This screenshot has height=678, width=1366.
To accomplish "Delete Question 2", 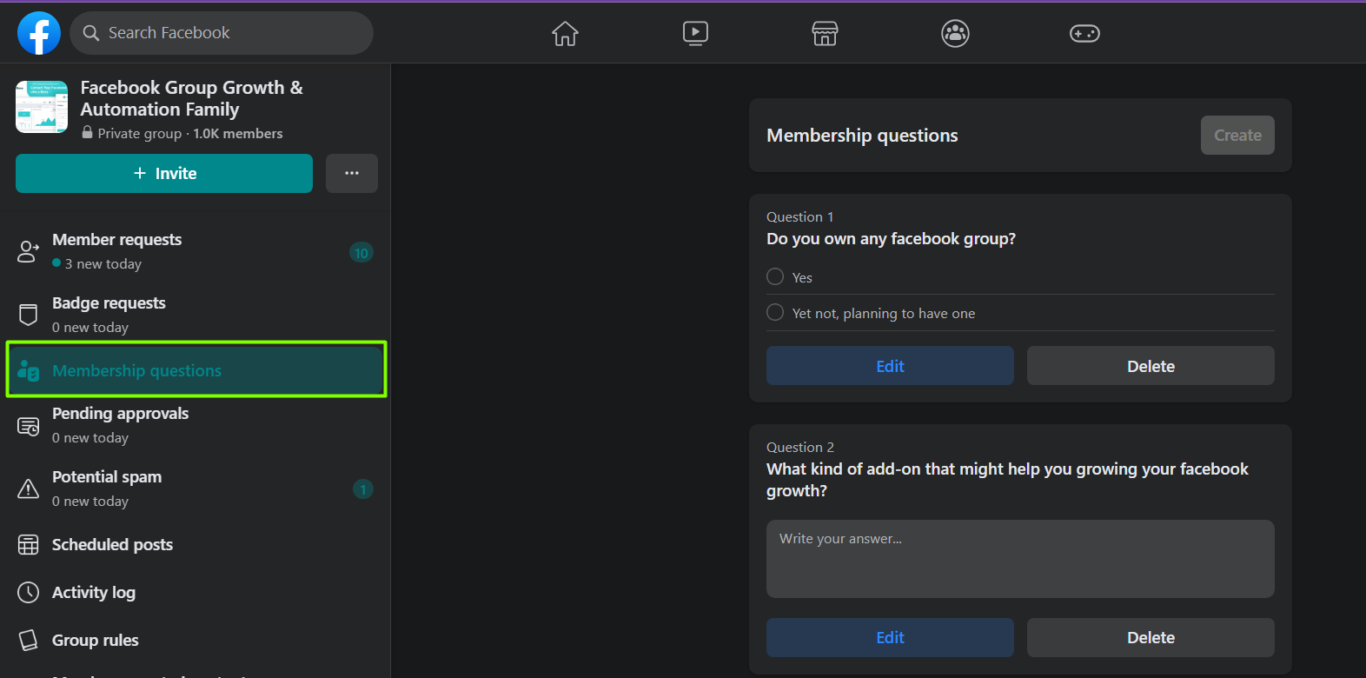I will [1150, 637].
